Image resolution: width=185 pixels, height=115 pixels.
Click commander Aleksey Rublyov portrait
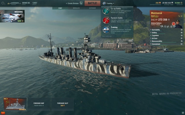pos(178,24)
